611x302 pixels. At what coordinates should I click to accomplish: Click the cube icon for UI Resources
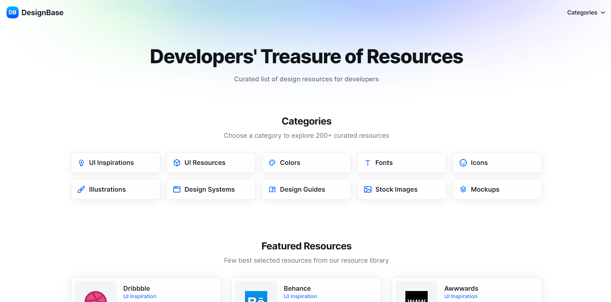click(x=177, y=163)
